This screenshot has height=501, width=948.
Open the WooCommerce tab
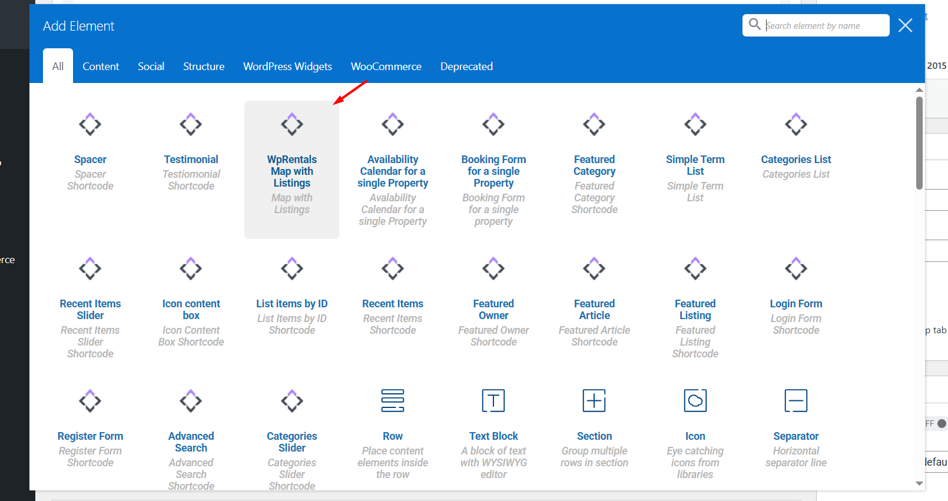click(386, 67)
